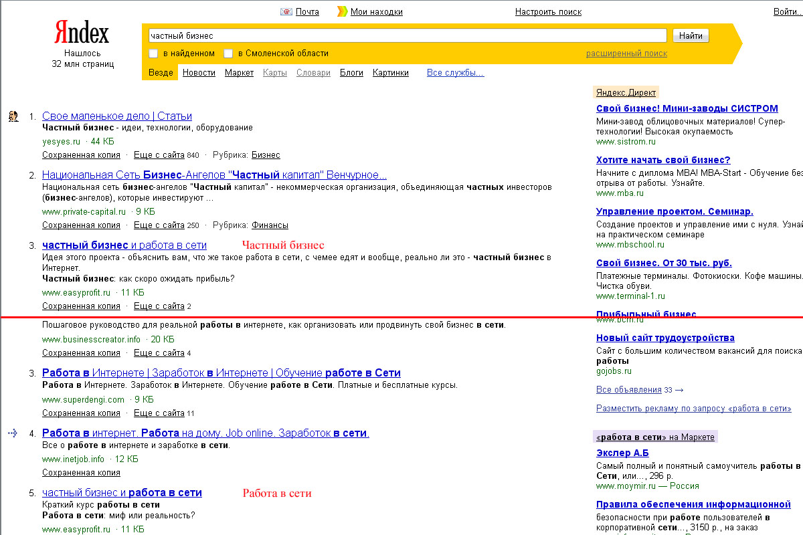The height and width of the screenshot is (535, 803).
Task: Click the Yandex logo
Action: (x=81, y=32)
